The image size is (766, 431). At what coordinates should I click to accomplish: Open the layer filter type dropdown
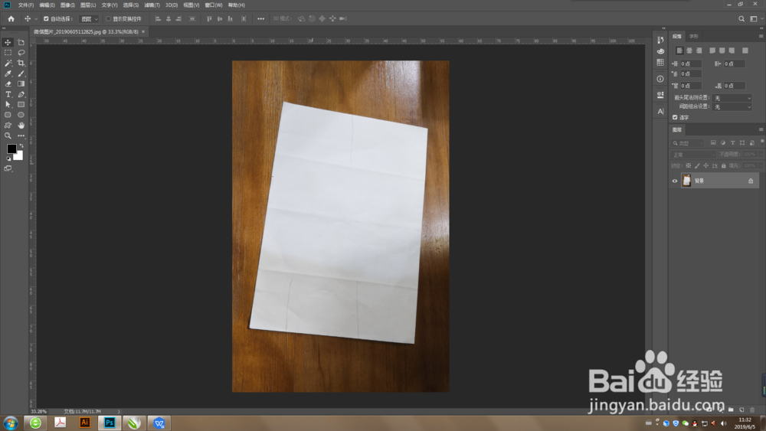point(687,143)
